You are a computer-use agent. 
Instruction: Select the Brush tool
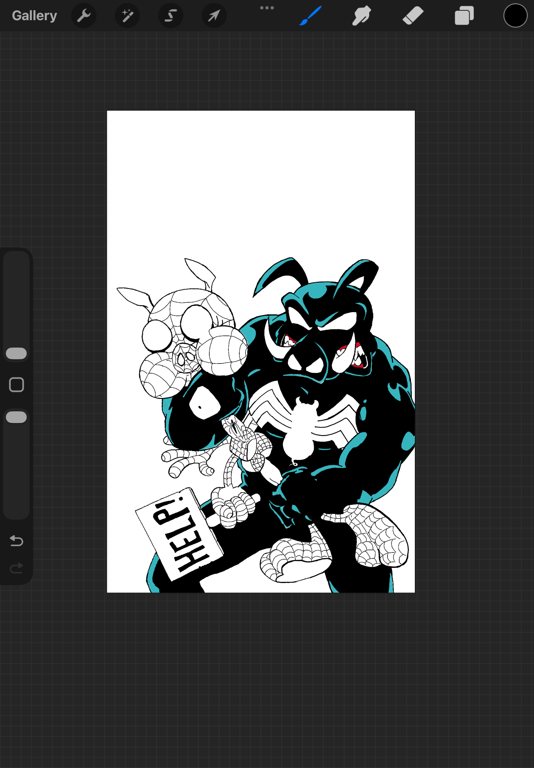click(x=311, y=16)
